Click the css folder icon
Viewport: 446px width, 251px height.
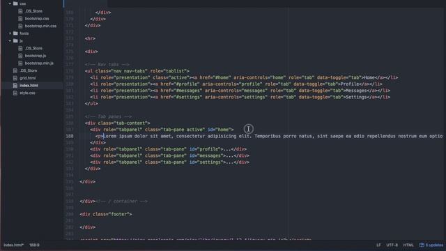(x=15, y=3)
